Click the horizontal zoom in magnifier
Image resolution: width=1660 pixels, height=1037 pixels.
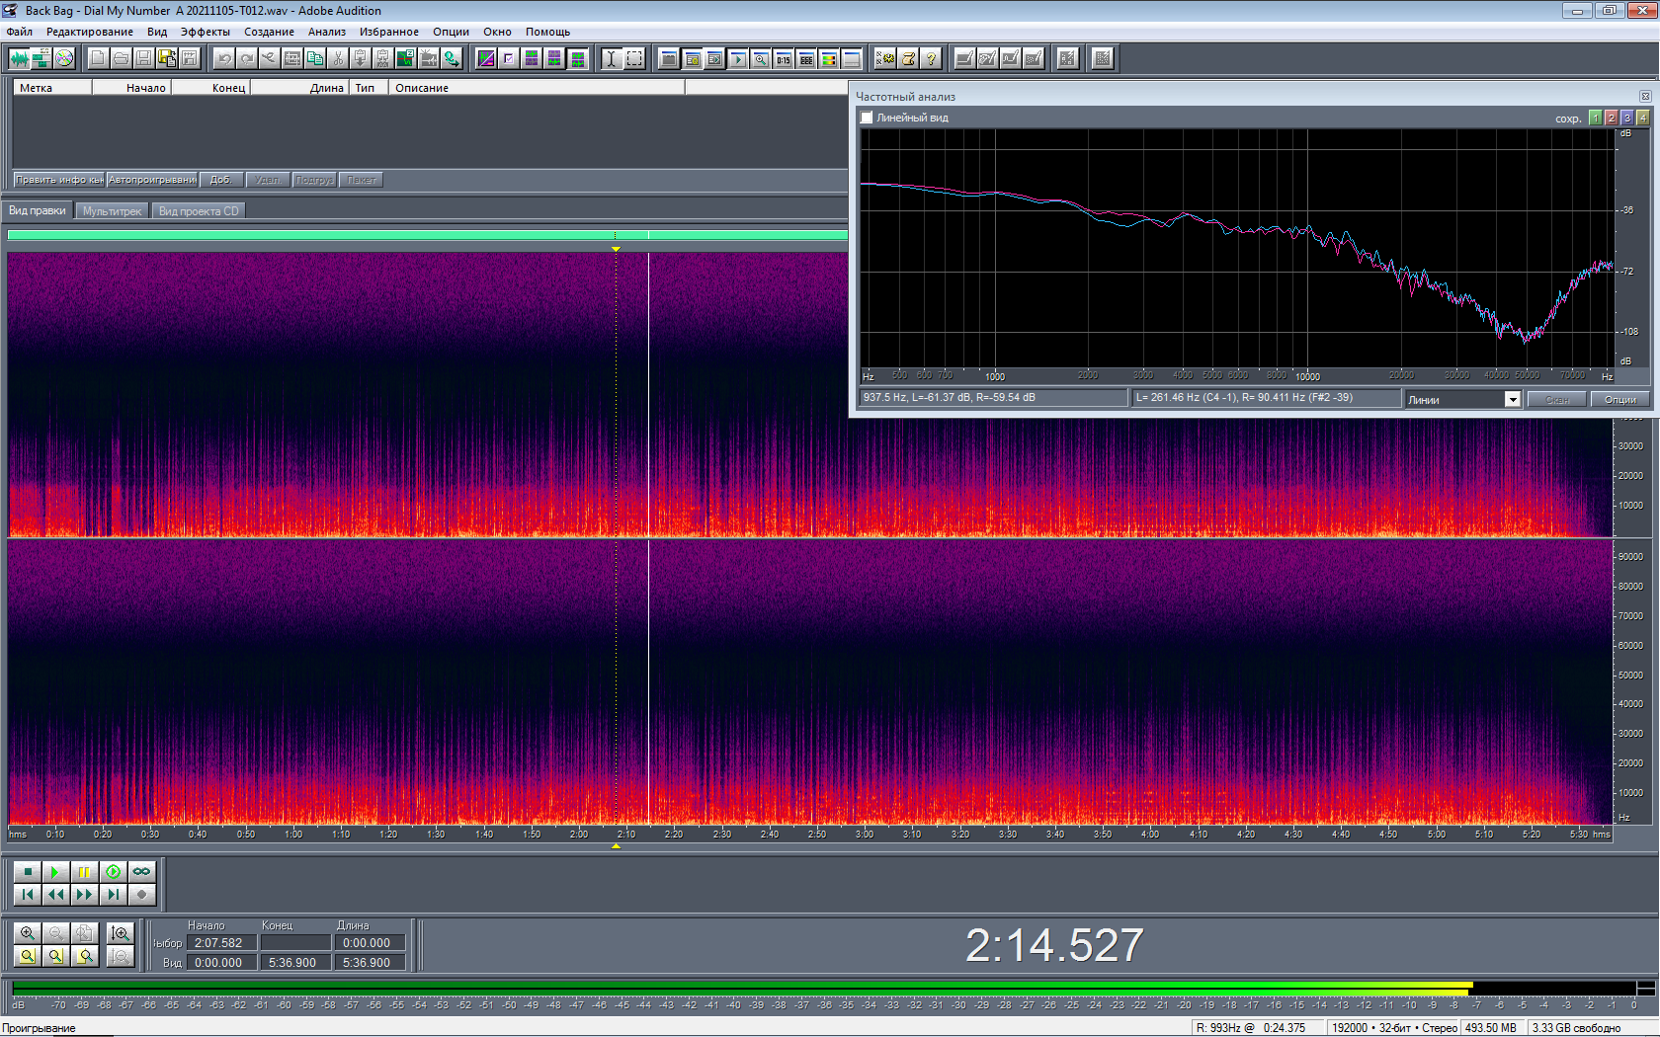pyautogui.click(x=28, y=933)
